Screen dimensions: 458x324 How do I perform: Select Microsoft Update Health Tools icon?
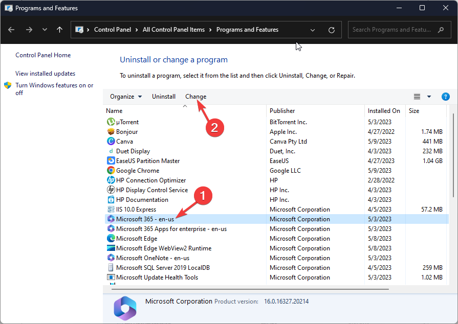click(111, 277)
